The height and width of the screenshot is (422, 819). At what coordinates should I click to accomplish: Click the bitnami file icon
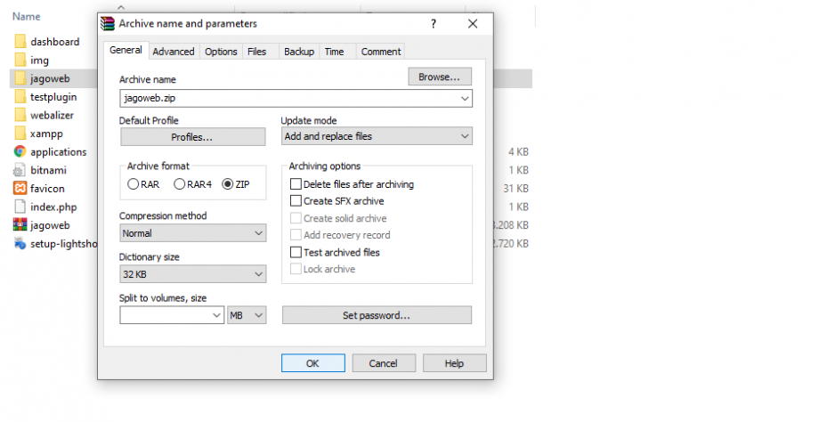20,170
